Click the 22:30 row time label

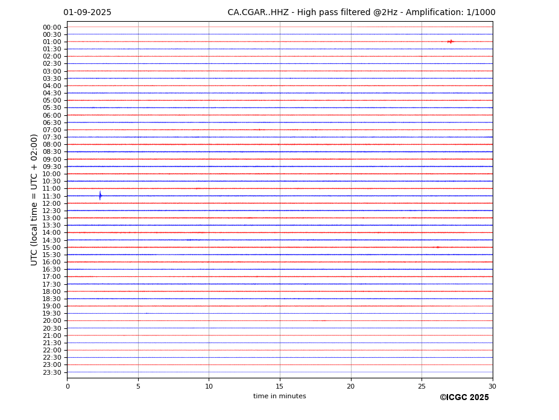(52, 358)
